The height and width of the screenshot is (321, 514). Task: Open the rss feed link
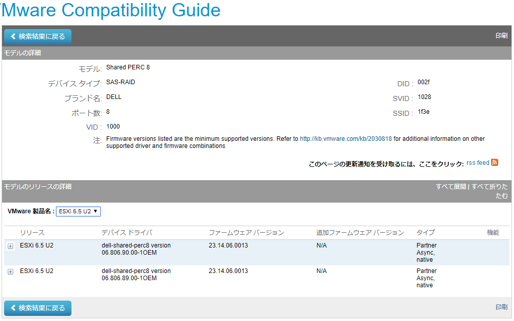(x=478, y=163)
